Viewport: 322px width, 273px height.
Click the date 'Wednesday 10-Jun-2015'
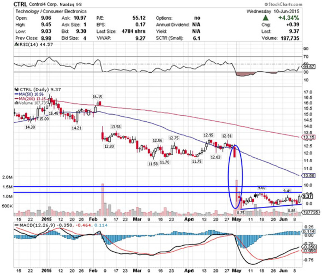click(x=273, y=11)
